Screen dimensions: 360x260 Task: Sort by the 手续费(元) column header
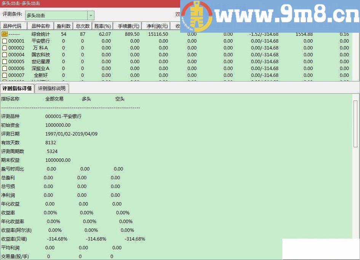click(x=127, y=26)
